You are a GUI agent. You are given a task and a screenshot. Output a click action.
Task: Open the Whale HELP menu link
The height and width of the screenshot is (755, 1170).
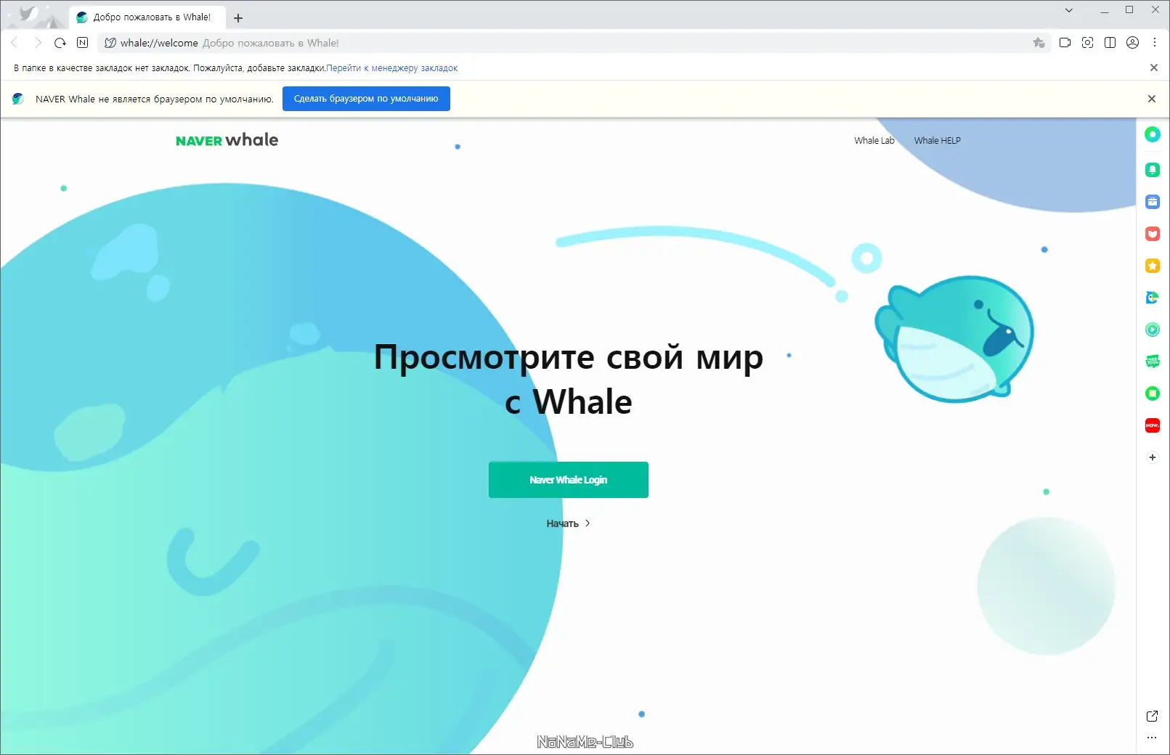938,141
